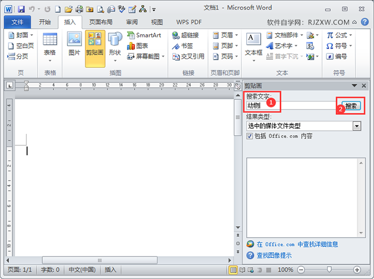The image size is (374, 279).
Task: Click the quick print icon
Action: [x=79, y=9]
